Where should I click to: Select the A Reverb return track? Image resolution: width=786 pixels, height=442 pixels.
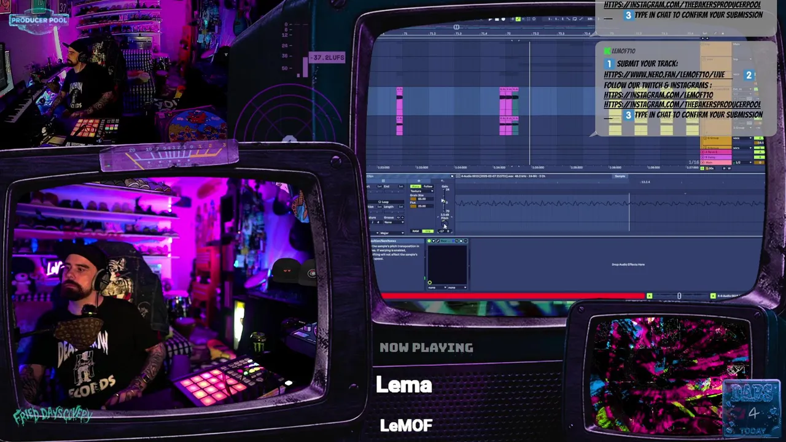coord(716,152)
